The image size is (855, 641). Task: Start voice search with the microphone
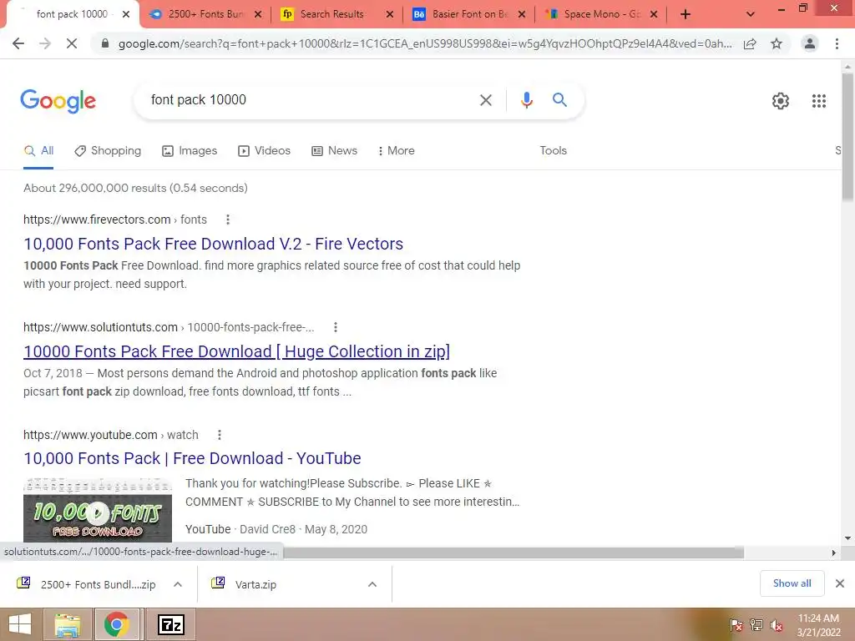[x=526, y=100]
